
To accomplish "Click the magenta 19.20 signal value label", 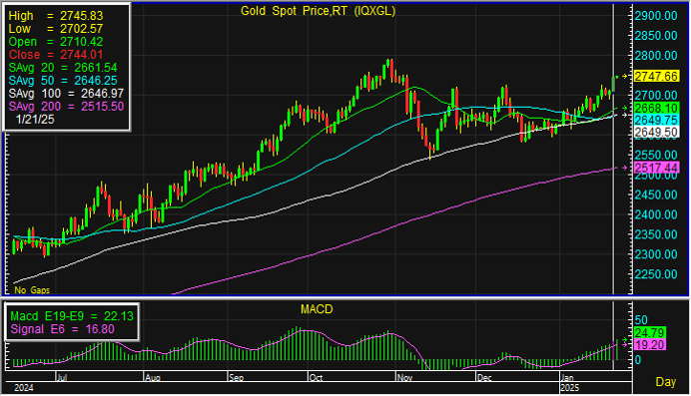I will (650, 344).
